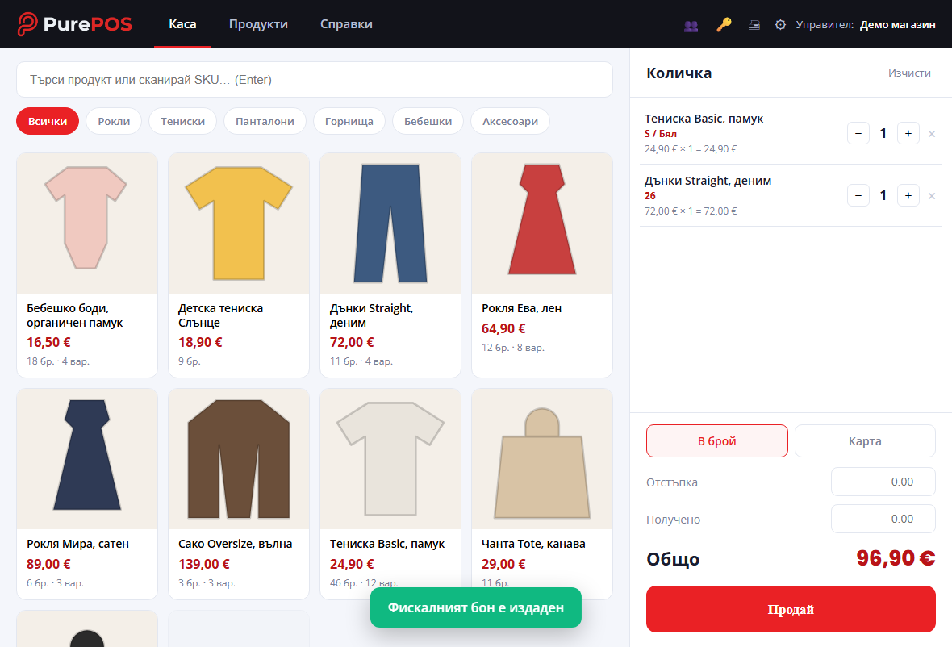Image resolution: width=952 pixels, height=647 pixels.
Task: Click the Количка heading
Action: point(679,73)
